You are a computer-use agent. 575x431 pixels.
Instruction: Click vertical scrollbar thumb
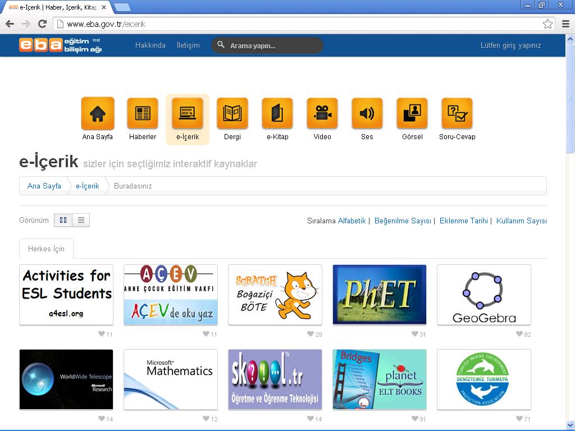[x=571, y=98]
